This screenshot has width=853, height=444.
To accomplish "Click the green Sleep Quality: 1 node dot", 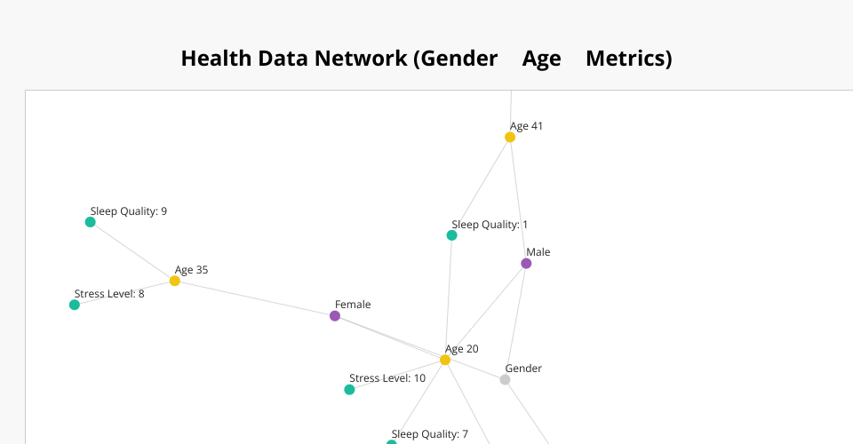I will [x=452, y=235].
